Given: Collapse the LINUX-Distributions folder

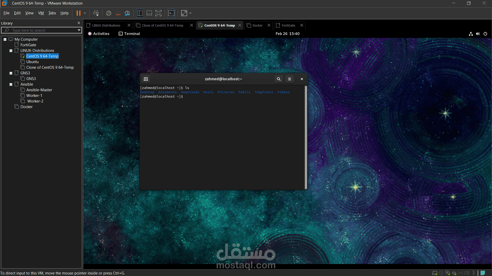Looking at the screenshot, I should pyautogui.click(x=11, y=51).
